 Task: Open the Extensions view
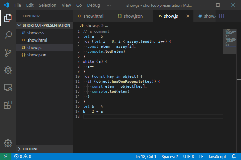pos(8,105)
